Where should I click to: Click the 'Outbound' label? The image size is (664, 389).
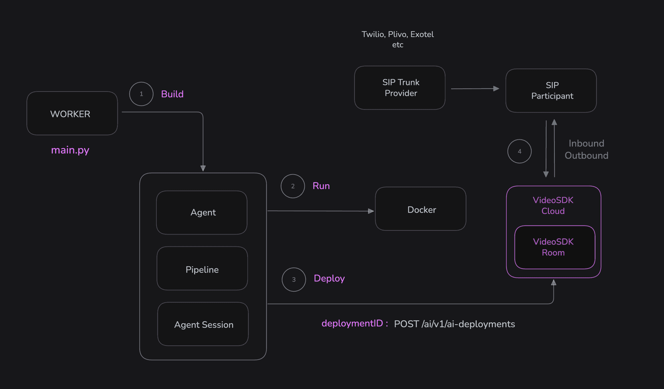pyautogui.click(x=587, y=156)
